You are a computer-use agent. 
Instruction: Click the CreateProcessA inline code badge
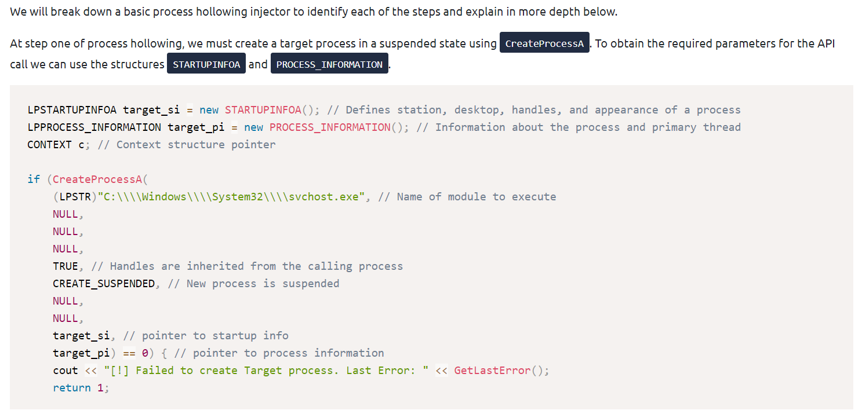[x=544, y=43]
